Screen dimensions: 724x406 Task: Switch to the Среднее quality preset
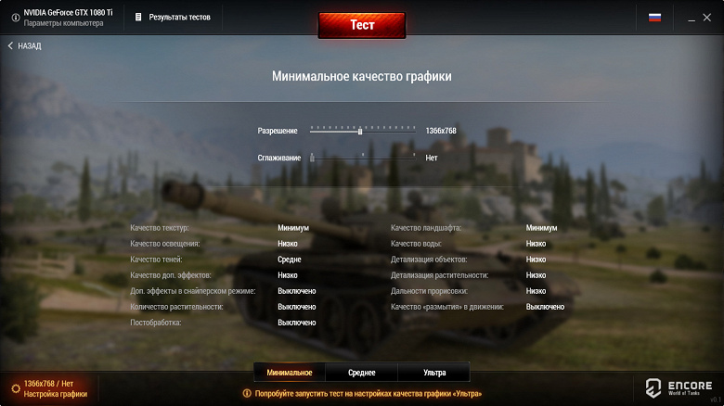tap(362, 373)
